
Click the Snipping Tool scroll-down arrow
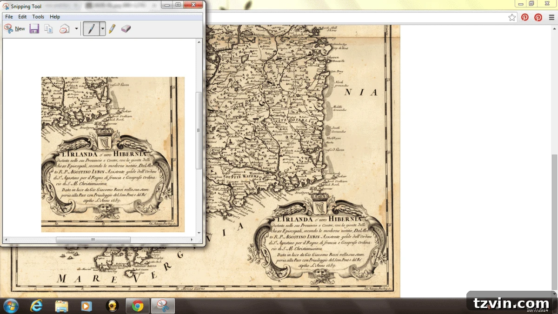pos(199,233)
